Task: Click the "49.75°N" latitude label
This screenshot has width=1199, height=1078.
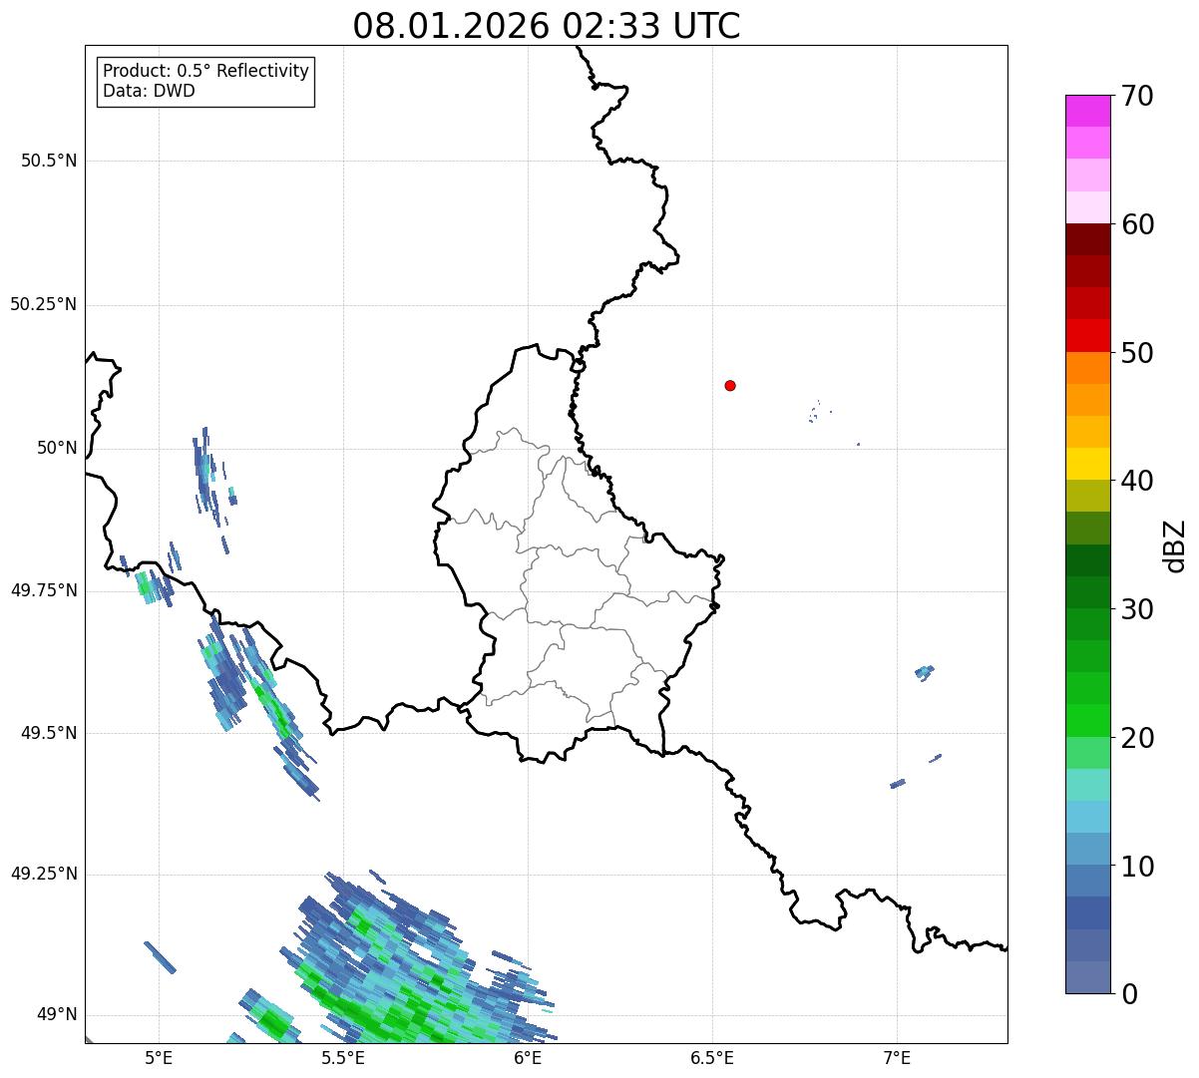Action: click(43, 590)
